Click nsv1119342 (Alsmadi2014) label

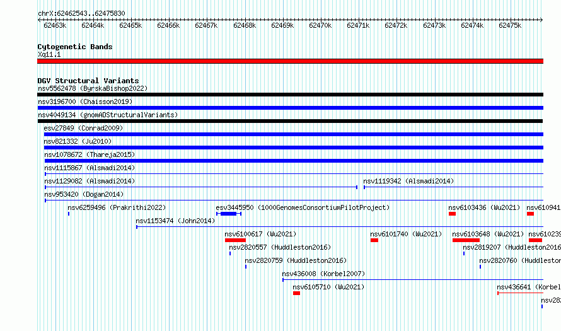[x=408, y=181]
